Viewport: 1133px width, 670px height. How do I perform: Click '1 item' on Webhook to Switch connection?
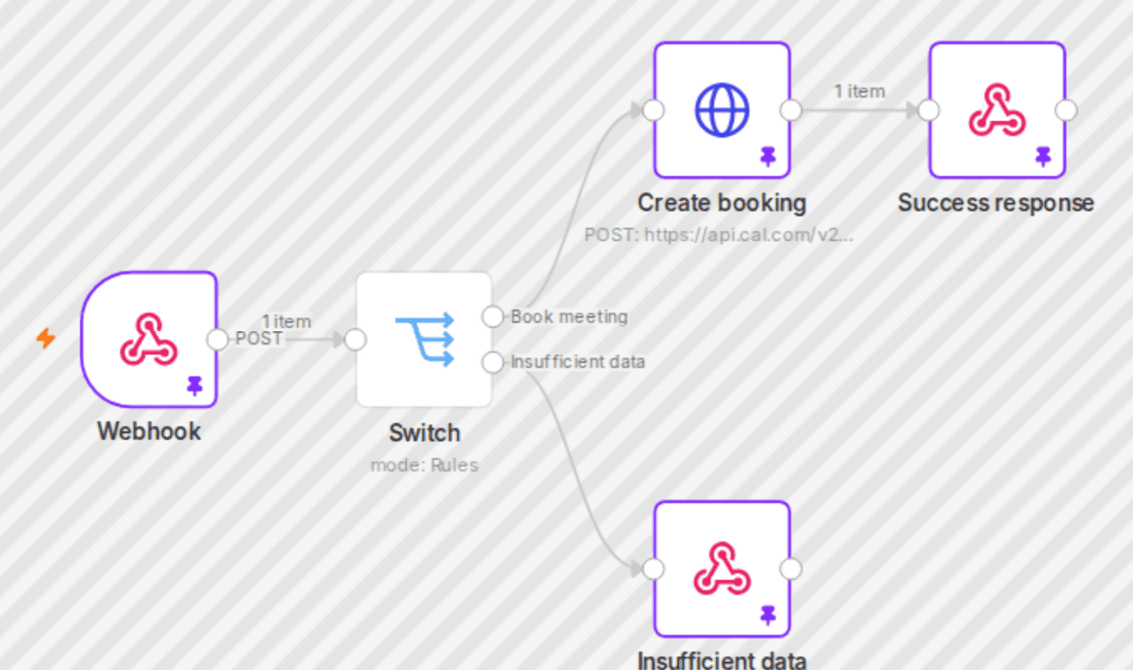click(x=286, y=321)
